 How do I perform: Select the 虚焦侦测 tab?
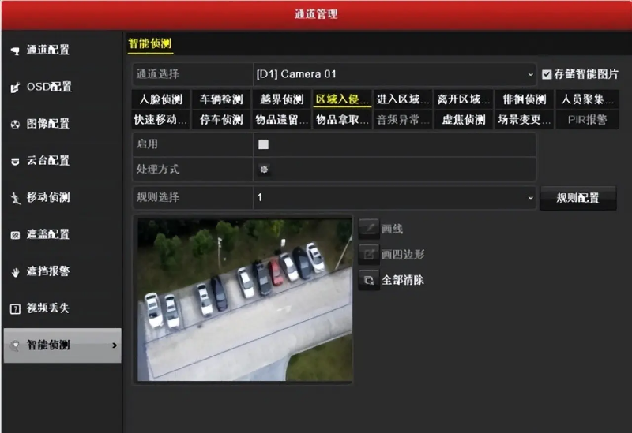tap(463, 120)
